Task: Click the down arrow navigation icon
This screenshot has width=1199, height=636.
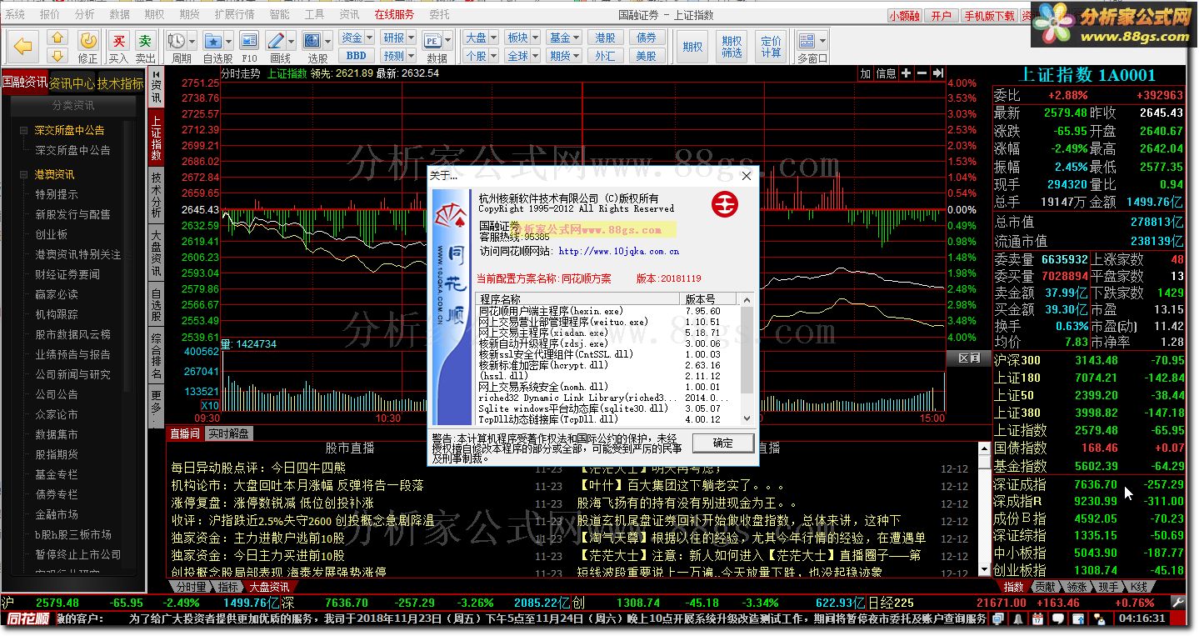Action: [x=57, y=55]
